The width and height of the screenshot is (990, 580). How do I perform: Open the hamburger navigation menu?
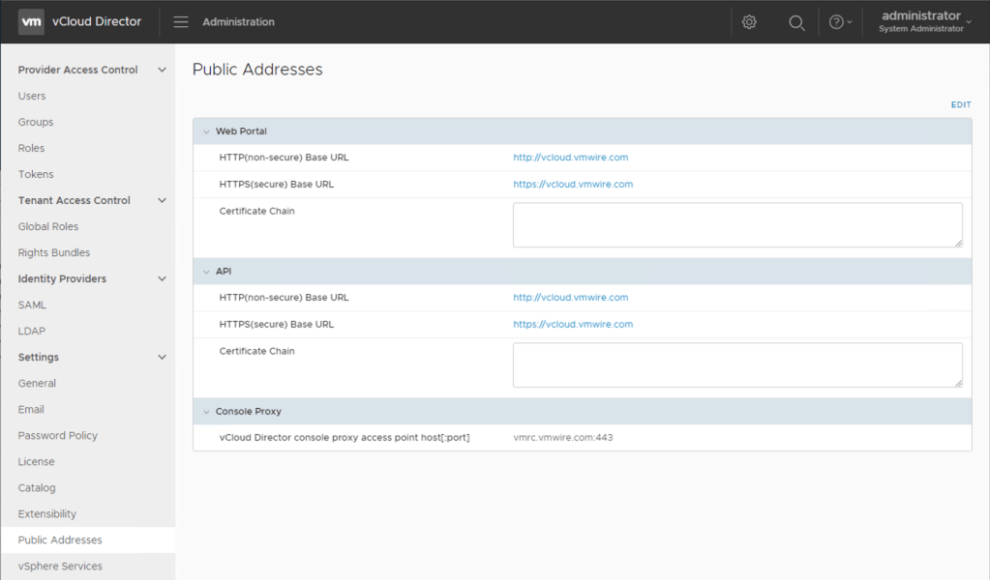(181, 22)
